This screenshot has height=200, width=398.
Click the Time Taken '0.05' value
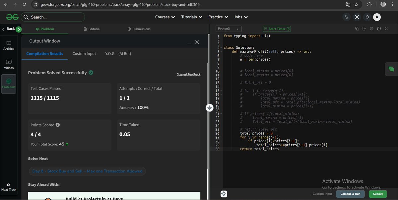coord(125,134)
